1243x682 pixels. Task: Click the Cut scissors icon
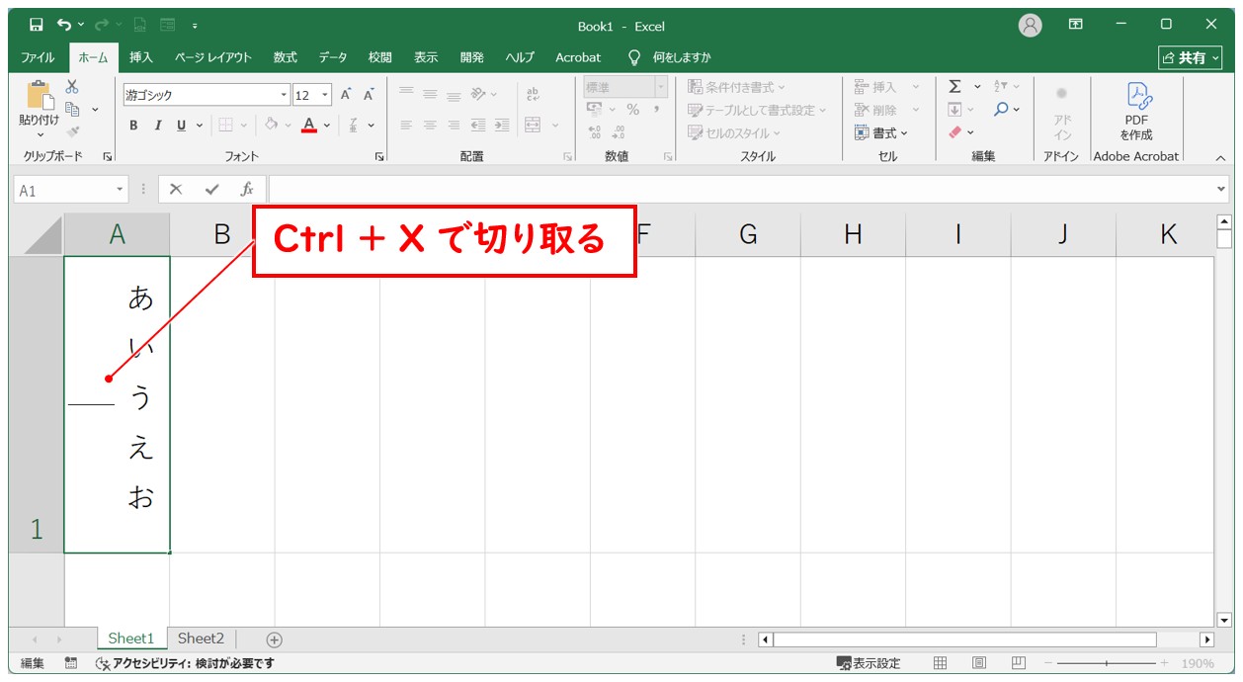(72, 87)
